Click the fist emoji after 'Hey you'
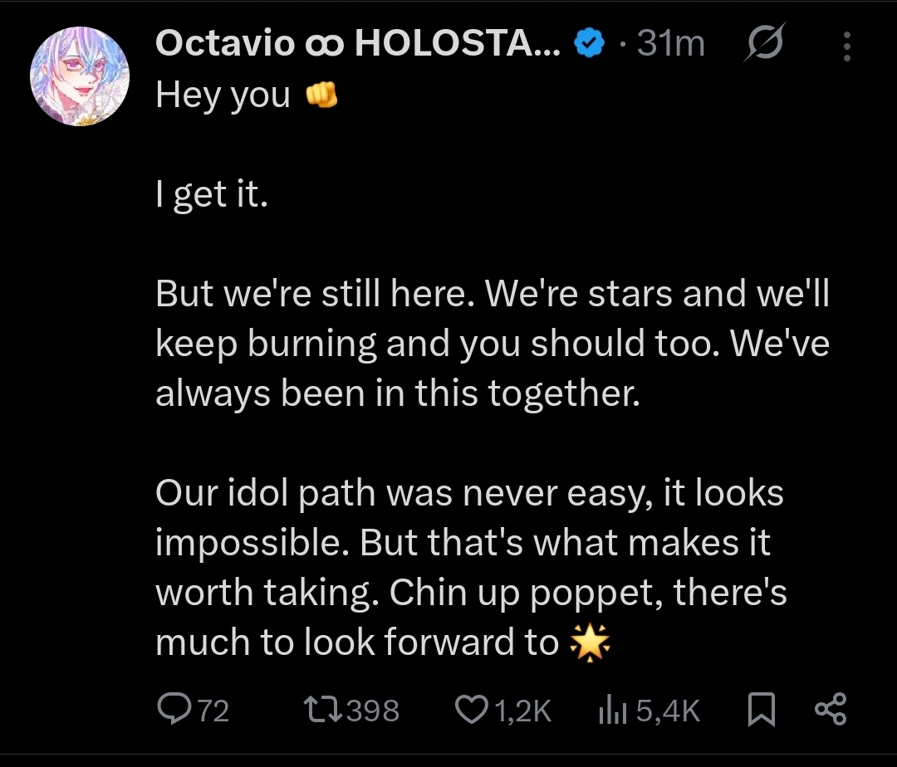 (321, 96)
